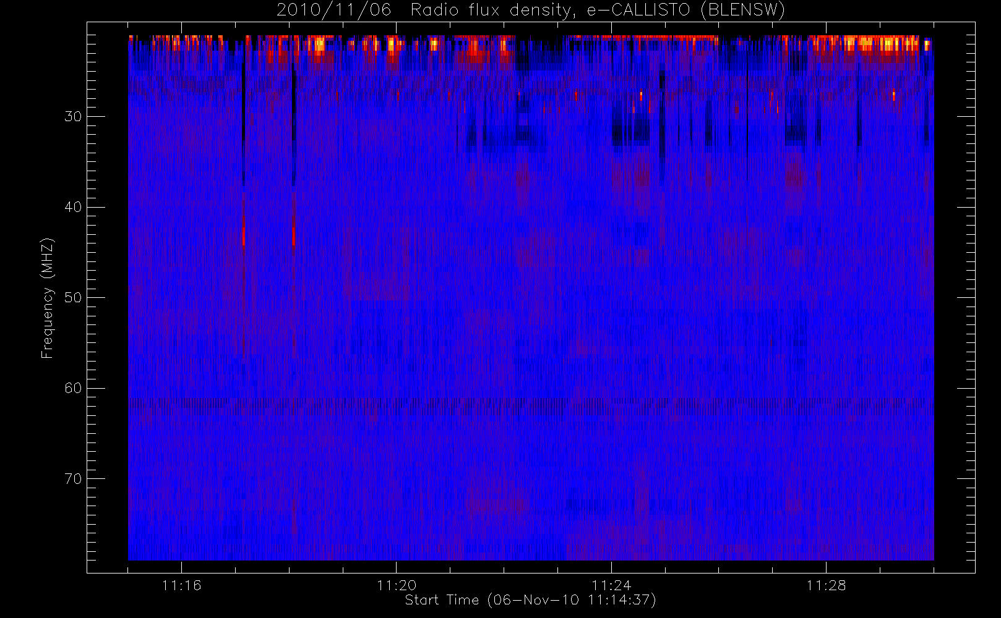Click the 11:16 time tick label
The image size is (1001, 618).
click(181, 585)
